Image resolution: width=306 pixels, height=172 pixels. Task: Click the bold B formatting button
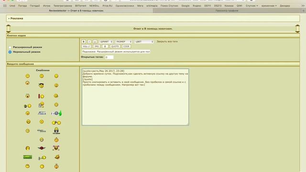point(84,42)
